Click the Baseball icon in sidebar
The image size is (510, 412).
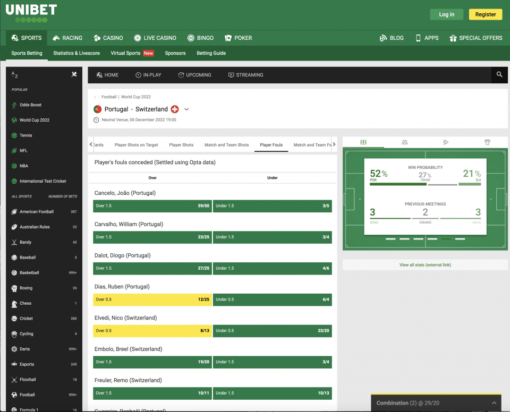coord(14,257)
